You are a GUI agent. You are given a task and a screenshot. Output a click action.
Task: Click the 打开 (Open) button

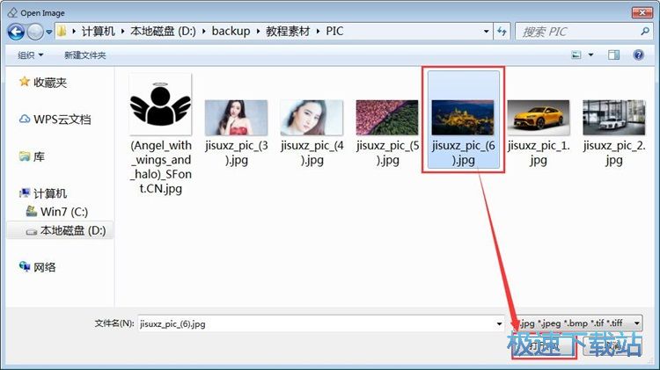tap(544, 346)
